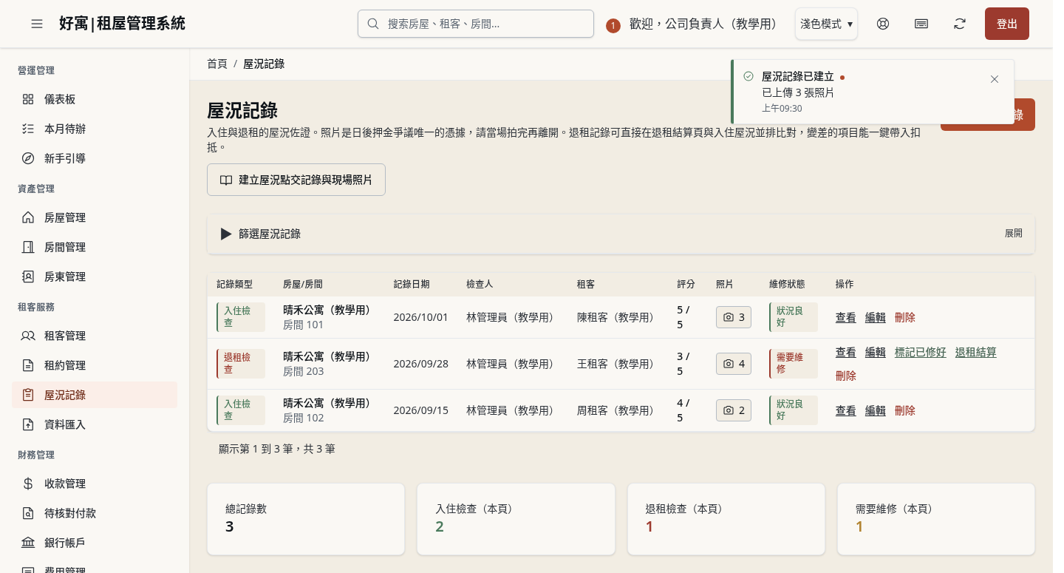The height and width of the screenshot is (573, 1064).
Task: Click 刪除 for 周租客 record
Action: 905,410
